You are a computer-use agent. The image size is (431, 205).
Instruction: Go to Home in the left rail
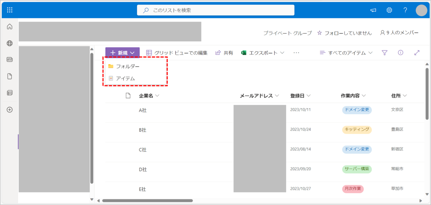coord(10,27)
